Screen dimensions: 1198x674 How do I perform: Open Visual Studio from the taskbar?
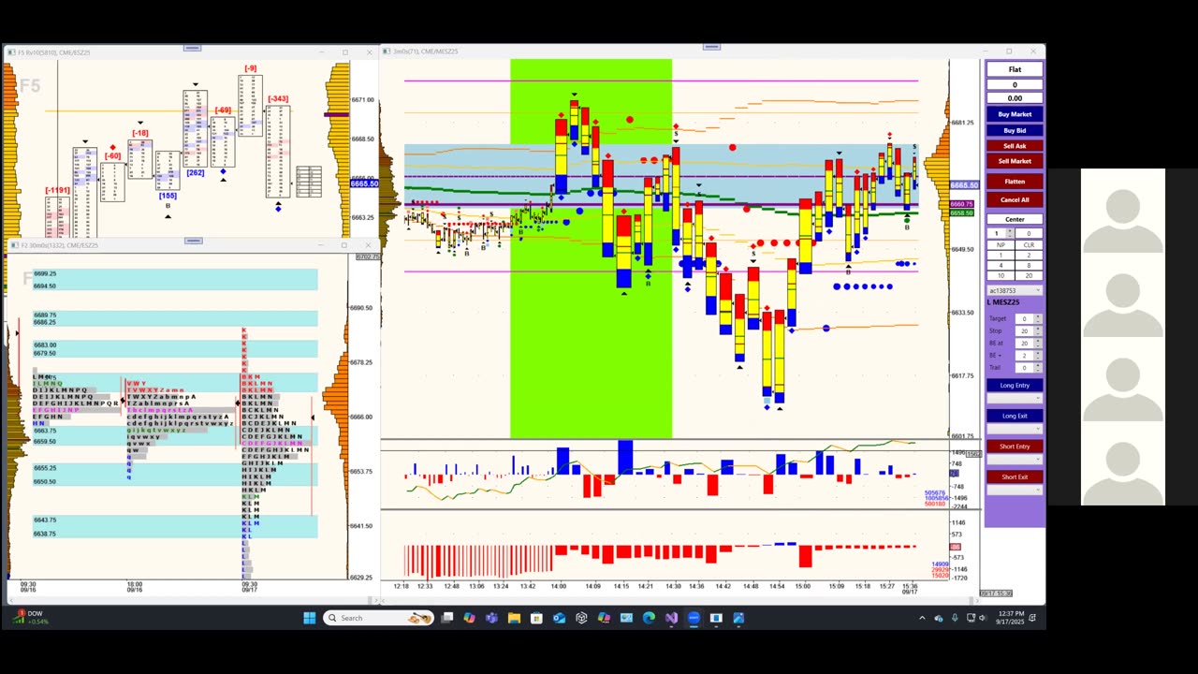coord(671,618)
